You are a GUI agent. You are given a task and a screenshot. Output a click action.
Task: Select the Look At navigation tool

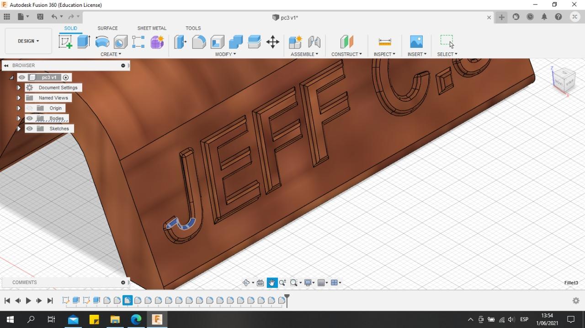point(260,283)
